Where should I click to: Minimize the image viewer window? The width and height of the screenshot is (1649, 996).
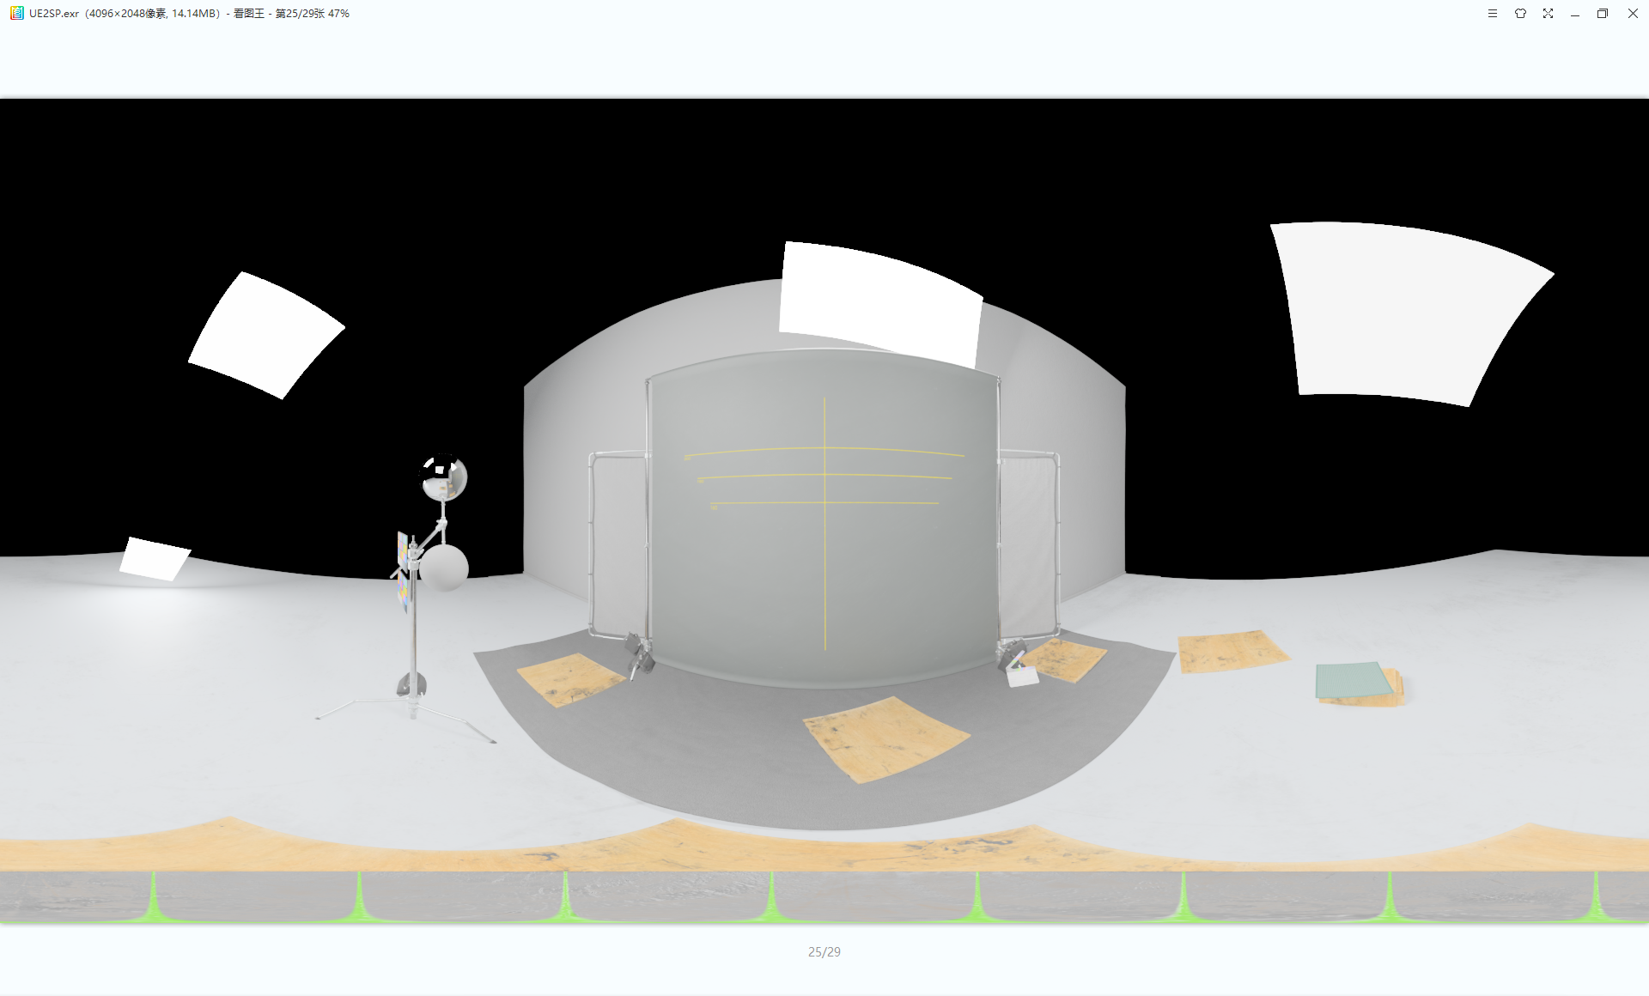point(1575,14)
